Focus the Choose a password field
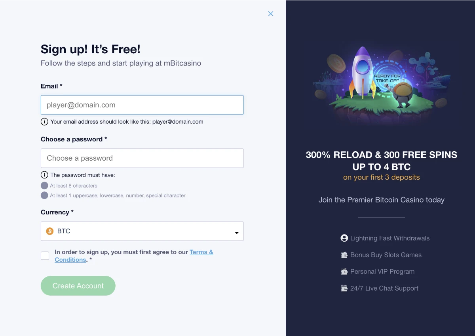This screenshot has width=475, height=336. point(142,158)
